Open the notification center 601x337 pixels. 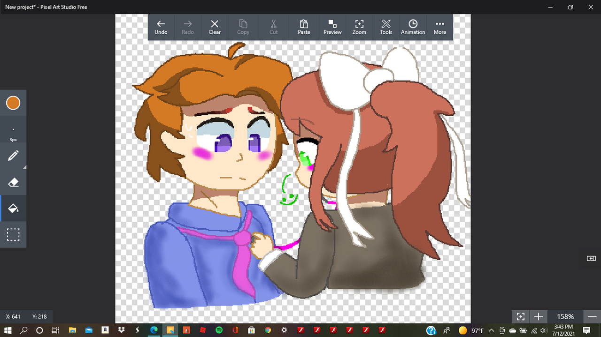pos(586,330)
